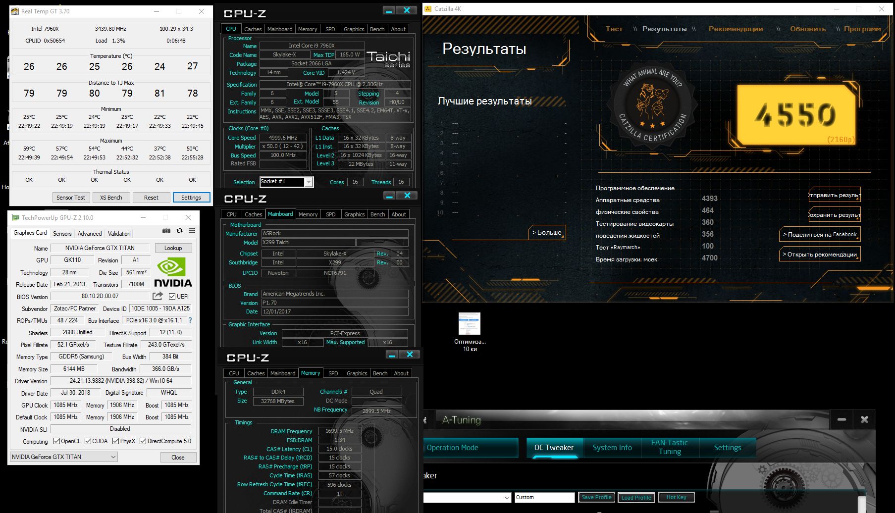Click the Больше button in Catzilla
This screenshot has width=895, height=513.
[547, 232]
